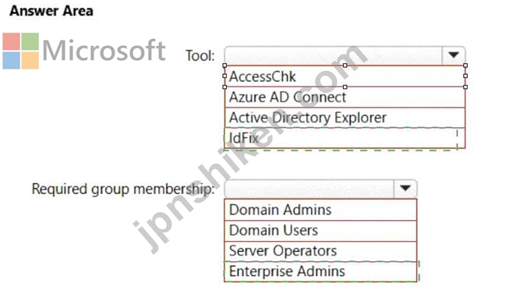Screen dimensions: 506x287
Task: Click the bottom-right selection handle of AccessChk
Action: [x=465, y=87]
